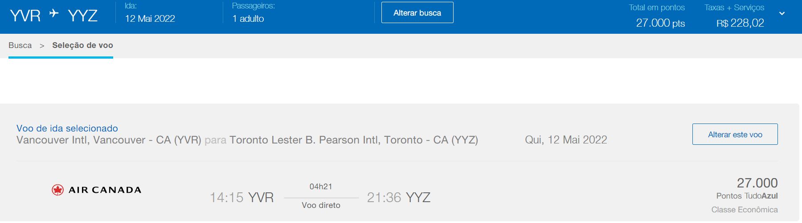
Task: Click the Taxas + Serviços amount R$ 228,02
Action: pos(740,23)
